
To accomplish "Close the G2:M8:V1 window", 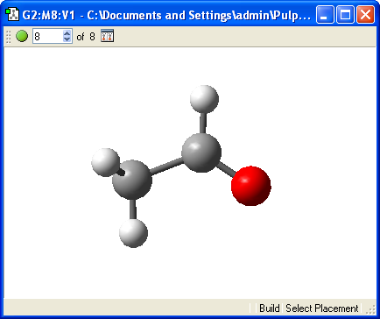I will coord(365,14).
